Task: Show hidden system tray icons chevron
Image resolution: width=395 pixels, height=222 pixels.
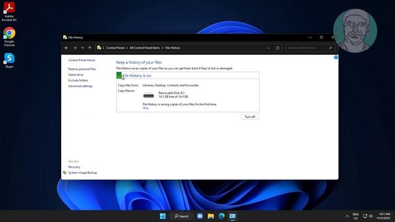Action: 347,216
